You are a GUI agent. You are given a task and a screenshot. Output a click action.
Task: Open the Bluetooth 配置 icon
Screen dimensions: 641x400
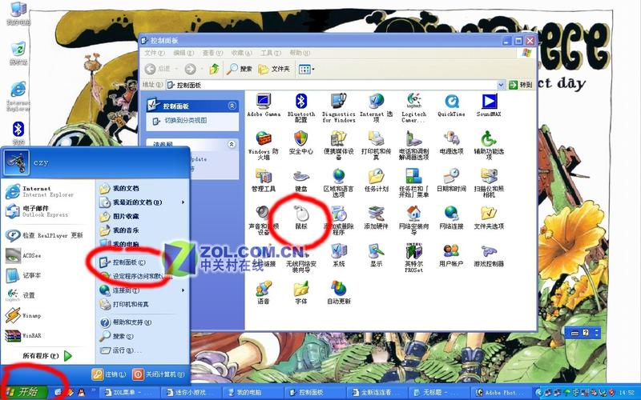(301, 108)
